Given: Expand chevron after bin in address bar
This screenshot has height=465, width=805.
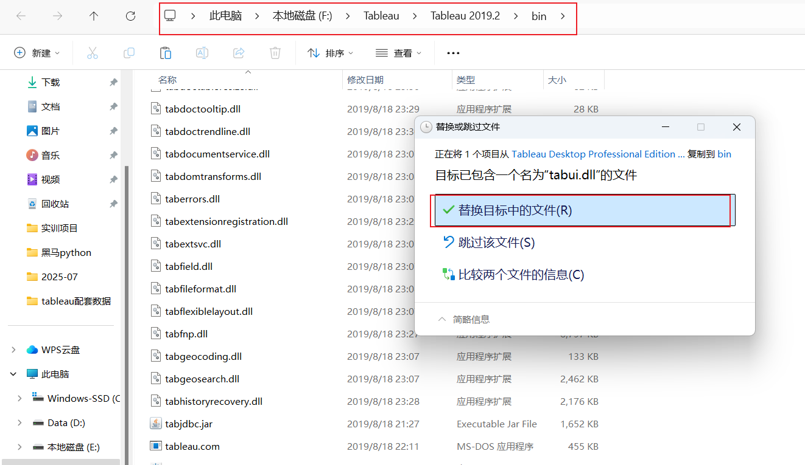Looking at the screenshot, I should click(x=563, y=16).
